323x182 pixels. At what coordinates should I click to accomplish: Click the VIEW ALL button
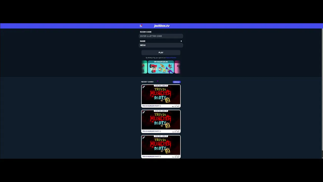(177, 82)
